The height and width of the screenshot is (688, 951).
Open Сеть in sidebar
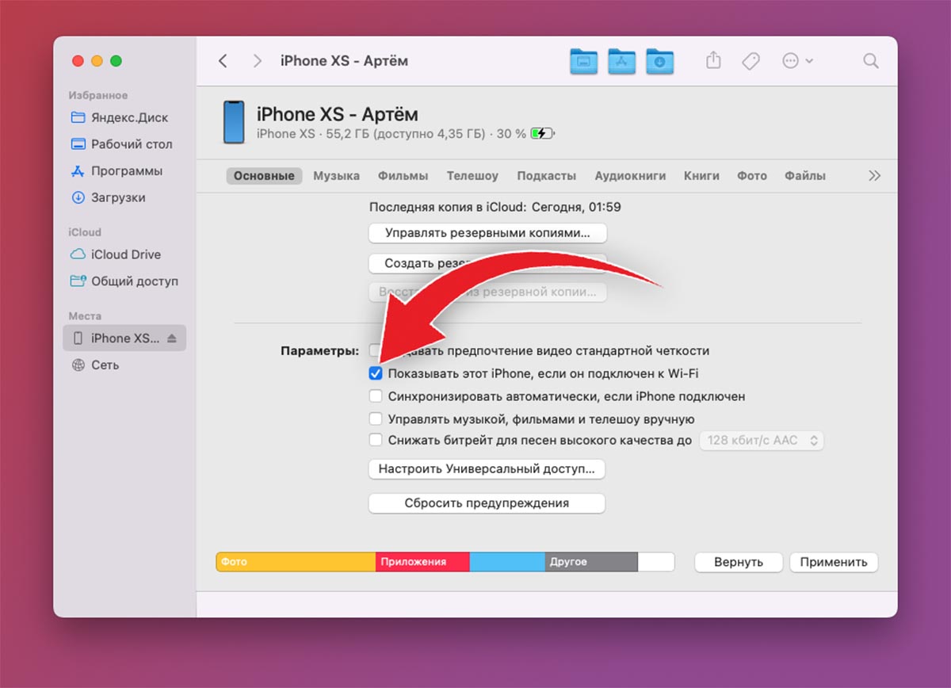point(95,365)
